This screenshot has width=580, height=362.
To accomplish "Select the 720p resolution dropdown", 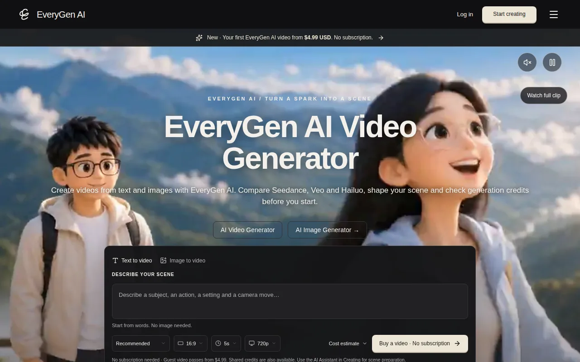I will 262,343.
